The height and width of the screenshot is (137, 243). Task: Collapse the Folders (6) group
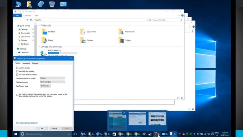(x=39, y=25)
